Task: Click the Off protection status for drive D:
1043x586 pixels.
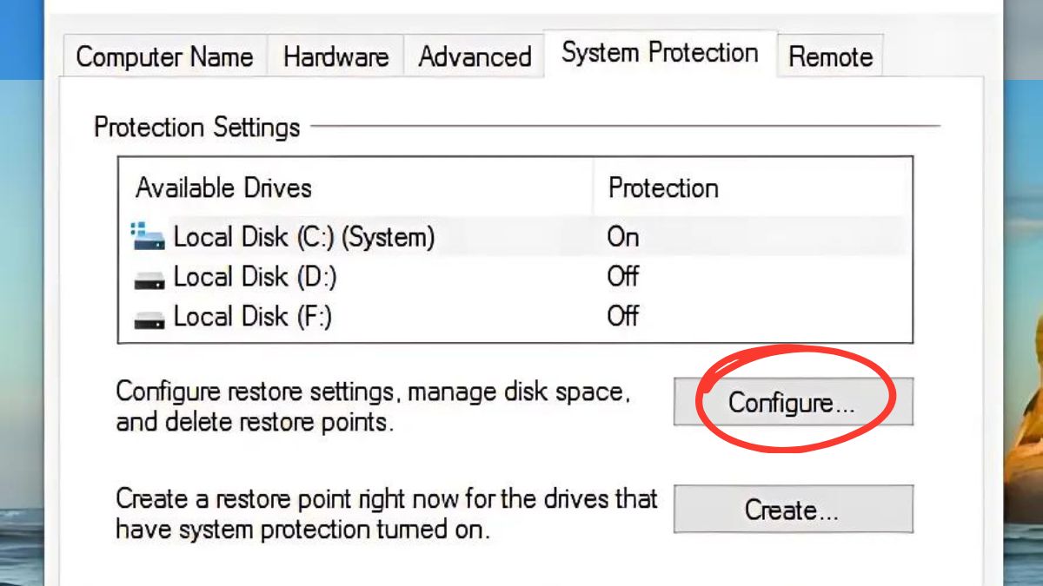Action: [x=623, y=277]
